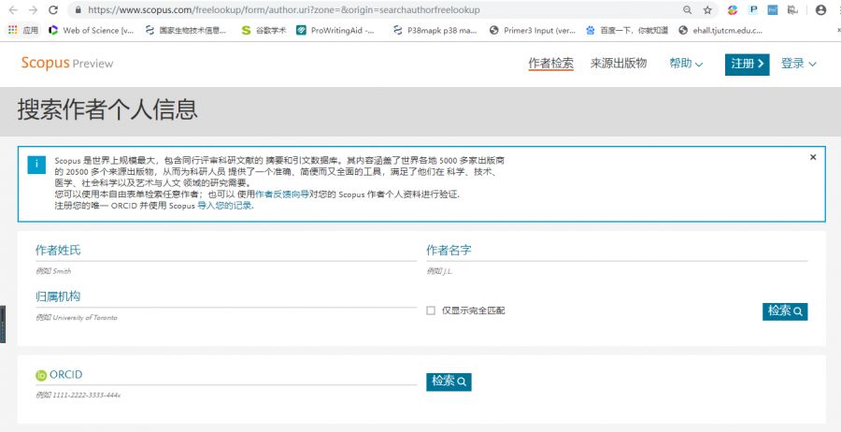The image size is (841, 432).
Task: Open Web of Science bookmark
Action: point(91,30)
